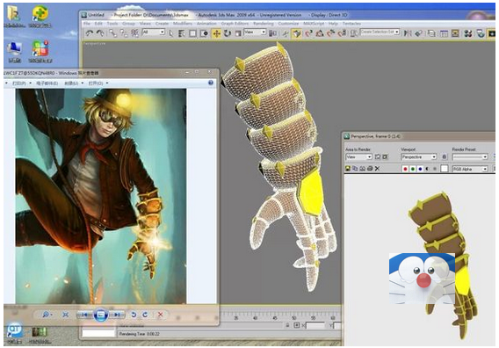The height and width of the screenshot is (348, 499).
Task: Activate the Select and Scale tool
Action: click(x=238, y=33)
